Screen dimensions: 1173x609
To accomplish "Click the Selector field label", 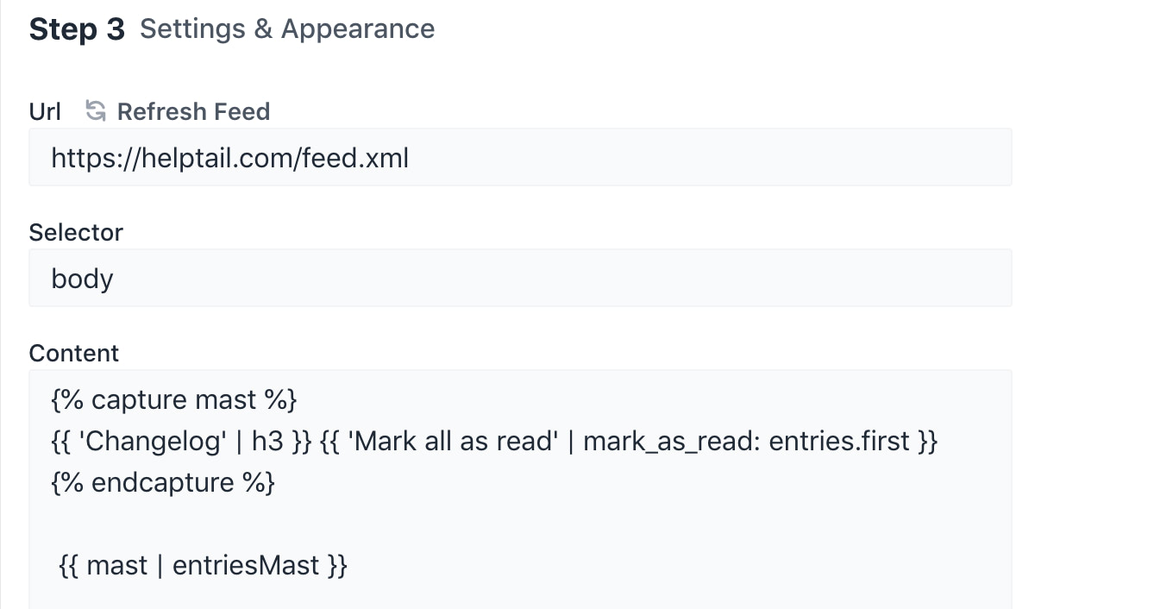I will coord(76,232).
